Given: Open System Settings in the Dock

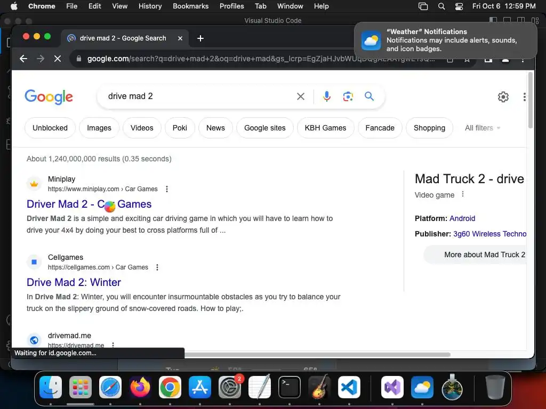Looking at the screenshot, I should [x=230, y=387].
